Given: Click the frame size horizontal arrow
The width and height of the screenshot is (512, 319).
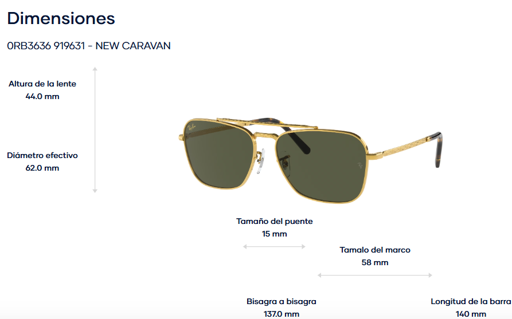Looking at the screenshot, I should [x=375, y=275].
